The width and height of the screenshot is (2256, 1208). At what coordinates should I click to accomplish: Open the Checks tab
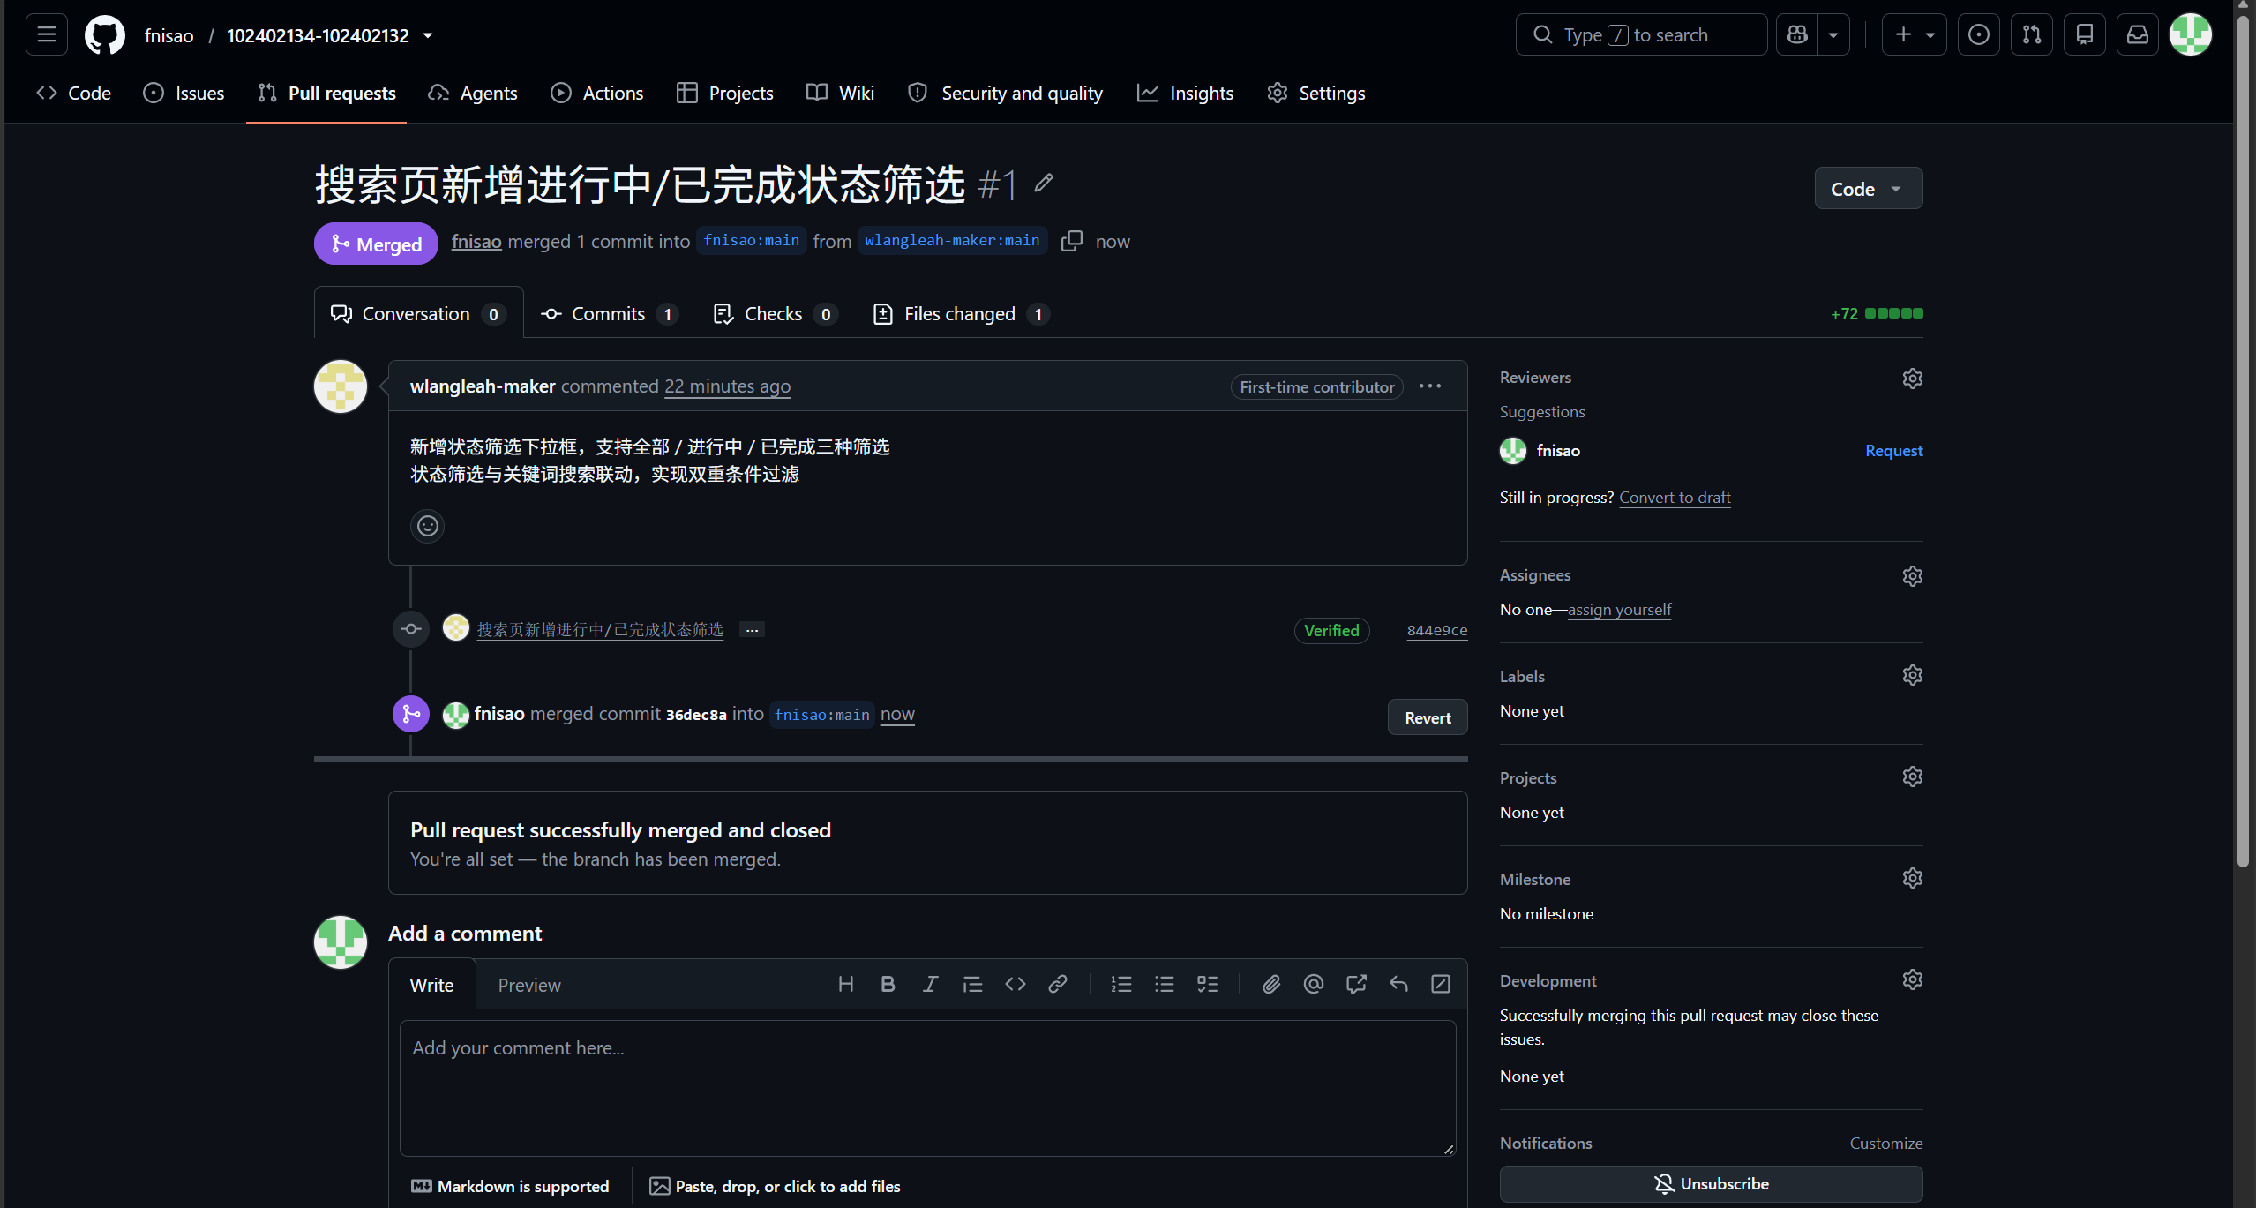pos(775,314)
